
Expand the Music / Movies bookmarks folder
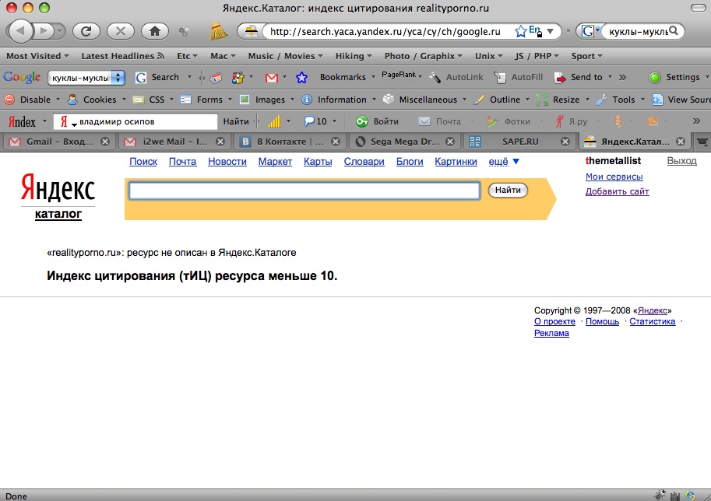(x=285, y=56)
